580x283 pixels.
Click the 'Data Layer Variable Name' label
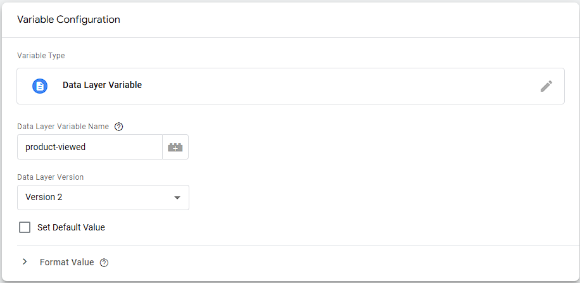pos(63,127)
